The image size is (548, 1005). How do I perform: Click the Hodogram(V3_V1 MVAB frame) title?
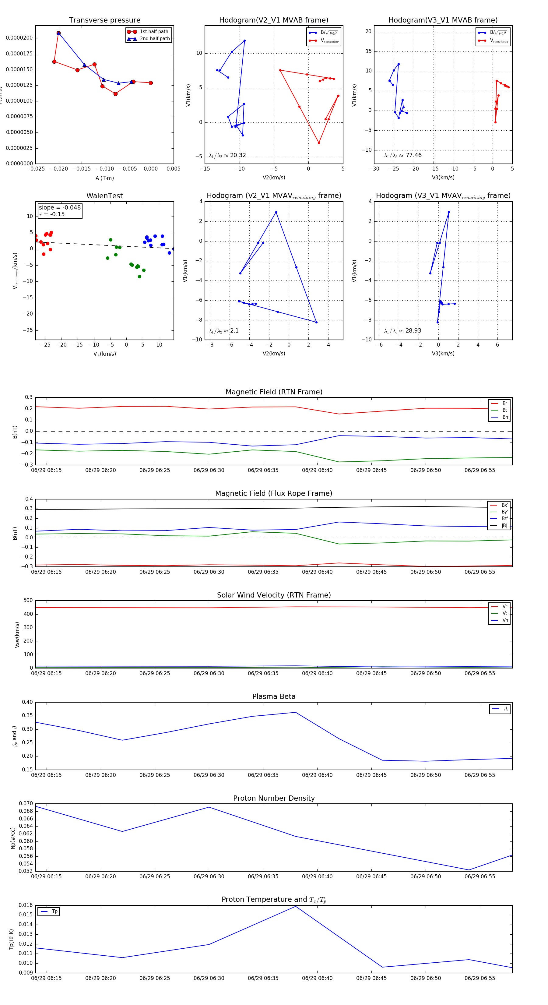[x=443, y=20]
